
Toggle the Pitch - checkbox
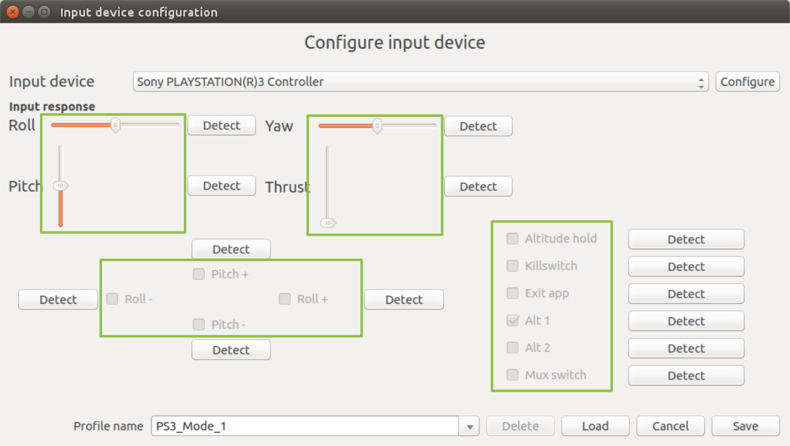coord(199,324)
